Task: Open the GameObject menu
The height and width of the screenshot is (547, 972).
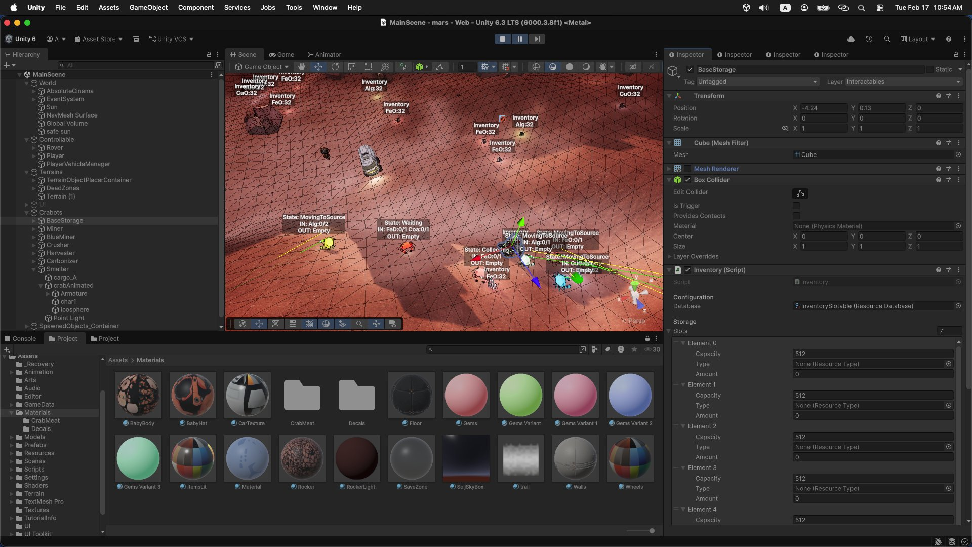Action: click(x=148, y=8)
